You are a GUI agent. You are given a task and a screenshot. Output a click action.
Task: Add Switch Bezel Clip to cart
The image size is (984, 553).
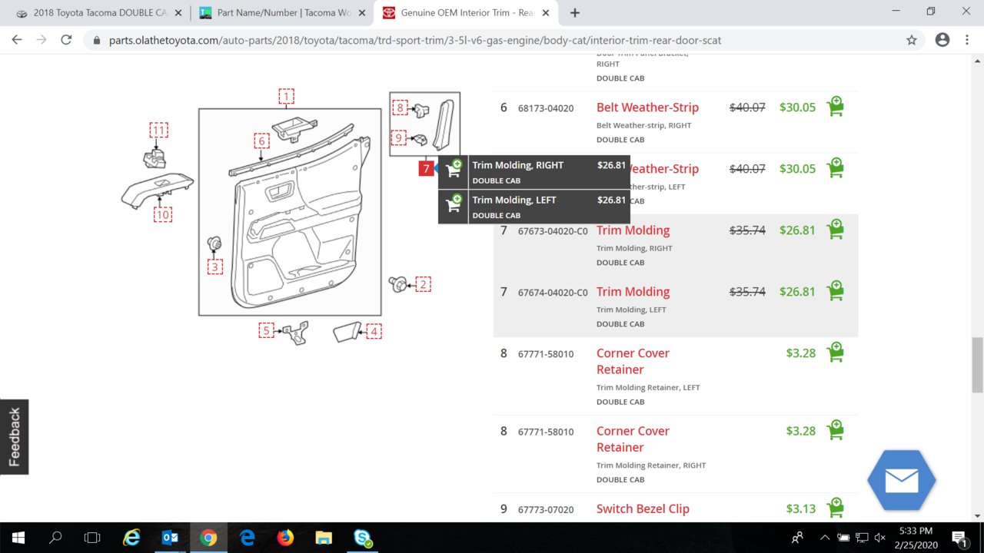[835, 507]
